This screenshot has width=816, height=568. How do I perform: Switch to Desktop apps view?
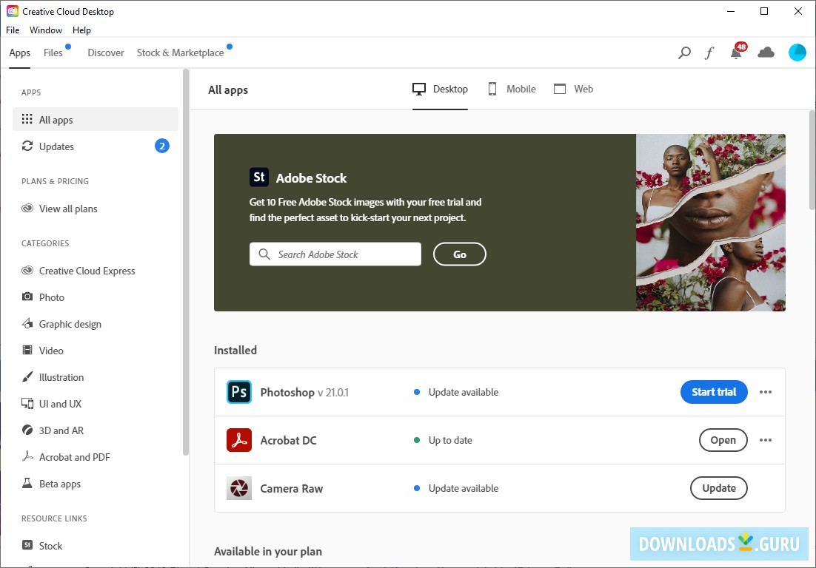coord(440,89)
